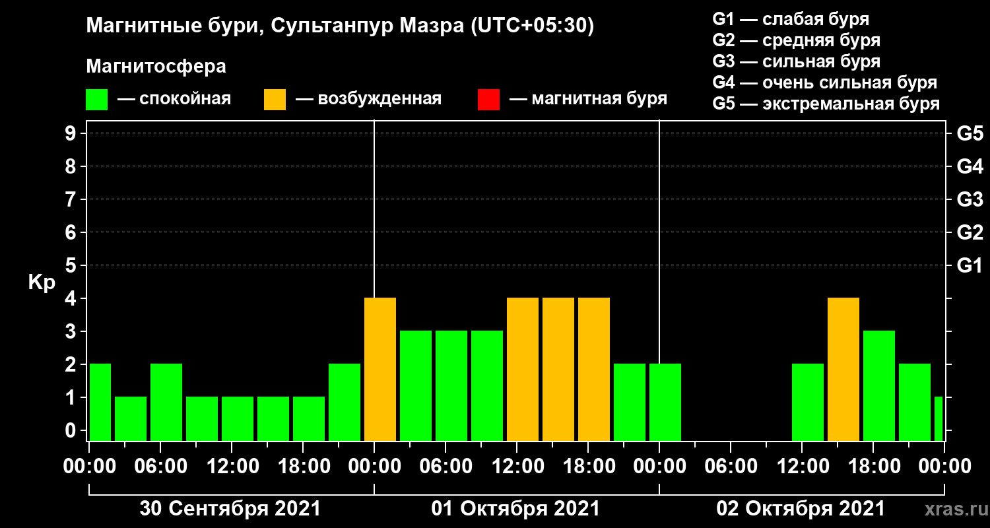Viewport: 990px width, 528px height.
Task: Click the orange bar at 15:00–18:00 on 01 Октября
Action: coord(558,369)
